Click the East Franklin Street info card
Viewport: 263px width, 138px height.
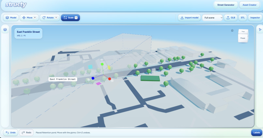coord(28,34)
